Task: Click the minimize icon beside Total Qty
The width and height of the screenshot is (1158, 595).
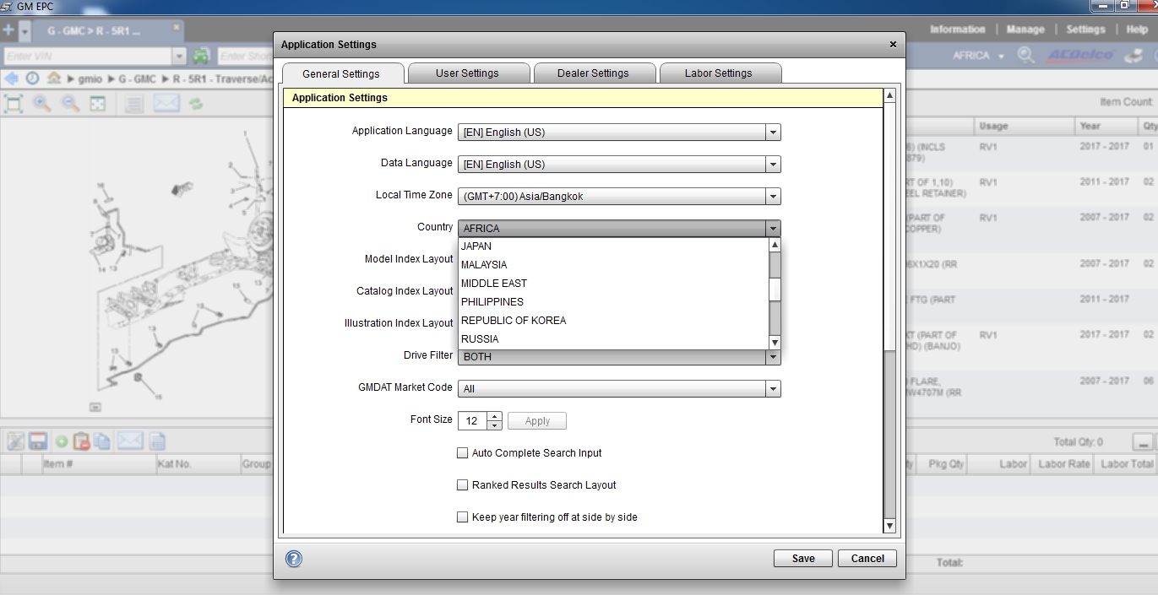Action: tap(1143, 442)
